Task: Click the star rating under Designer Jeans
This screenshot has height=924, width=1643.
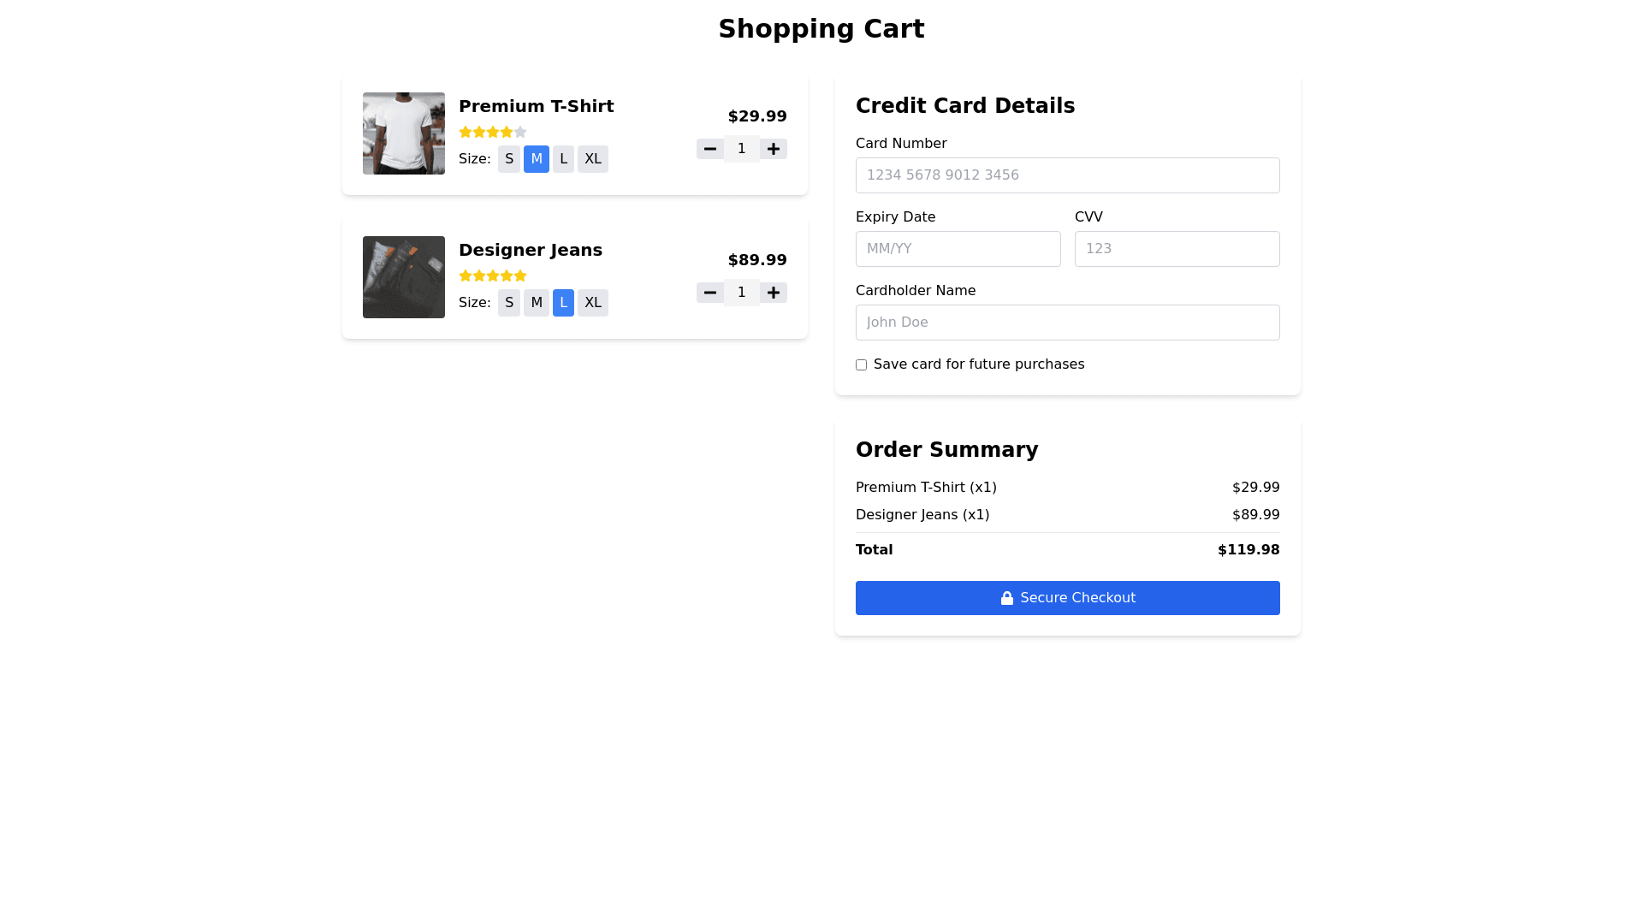Action: (x=493, y=275)
